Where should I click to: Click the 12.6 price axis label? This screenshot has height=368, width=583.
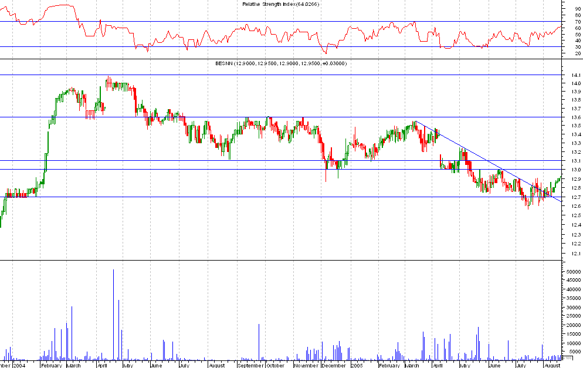tap(577, 206)
